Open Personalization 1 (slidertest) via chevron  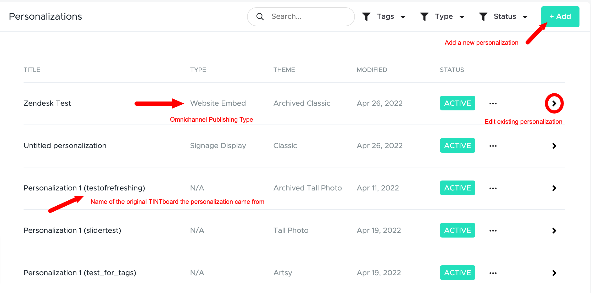click(x=554, y=230)
